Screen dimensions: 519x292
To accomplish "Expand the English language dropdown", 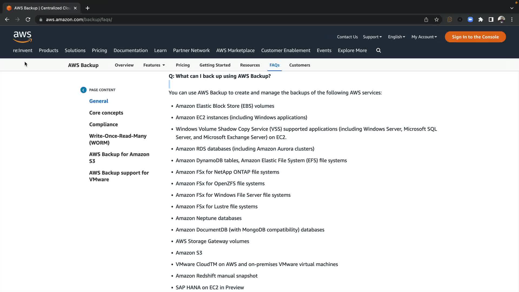I will (x=396, y=37).
